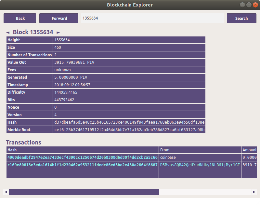Select Timestamp 2018-09-12 09:56:57
The image size is (260, 205).
tap(72, 85)
